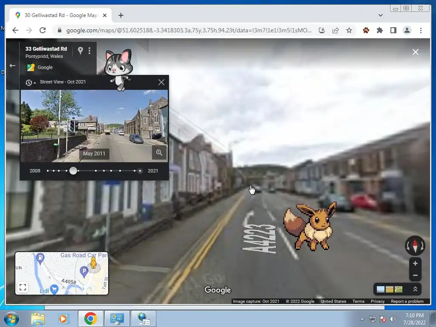The height and width of the screenshot is (327, 436).
Task: Click the May 2011 date label
Action: point(94,153)
